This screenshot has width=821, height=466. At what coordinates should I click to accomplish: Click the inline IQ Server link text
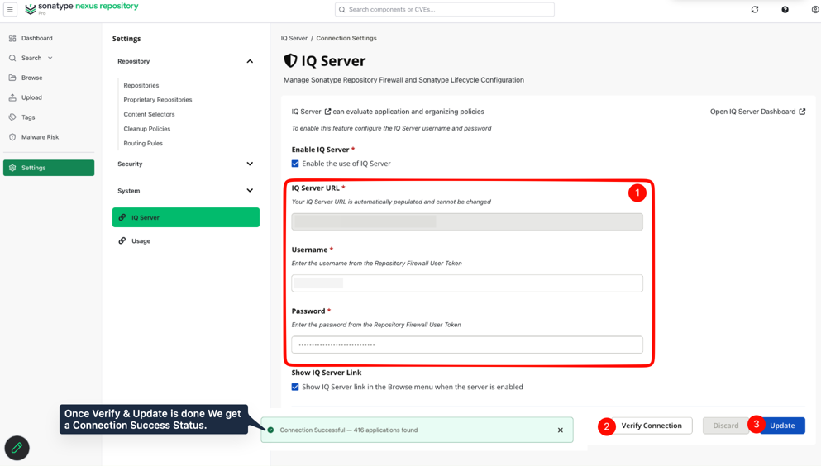306,112
